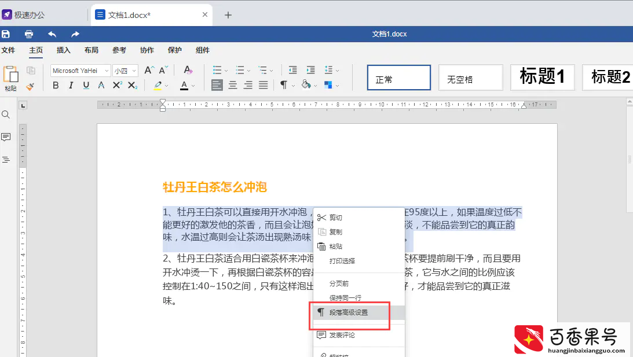This screenshot has height=357, width=633.
Task: Apply the font color A button
Action: pos(184,85)
